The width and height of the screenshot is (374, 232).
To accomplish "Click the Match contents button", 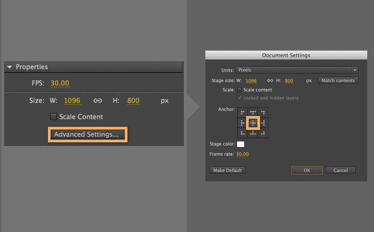I will (338, 80).
